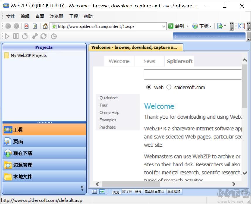251x204 pixels.
Task: Open the export icon dropdown arrow
Action: (225, 26)
